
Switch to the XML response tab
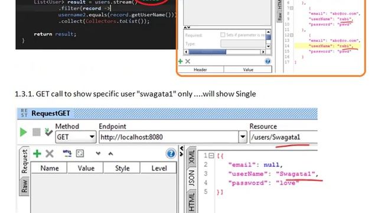click(191, 156)
